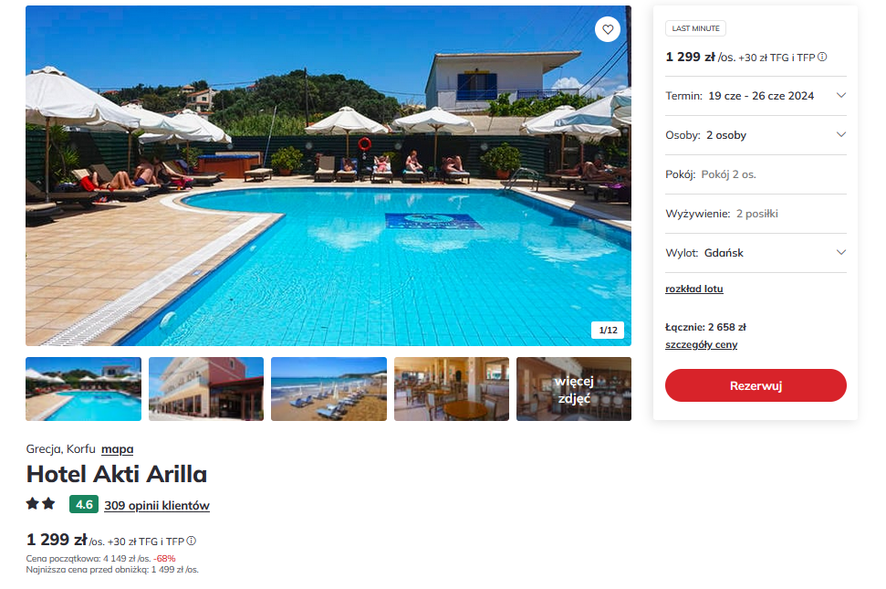Expand the Termin date dropdown
Screen dimensions: 886x589
pos(756,96)
